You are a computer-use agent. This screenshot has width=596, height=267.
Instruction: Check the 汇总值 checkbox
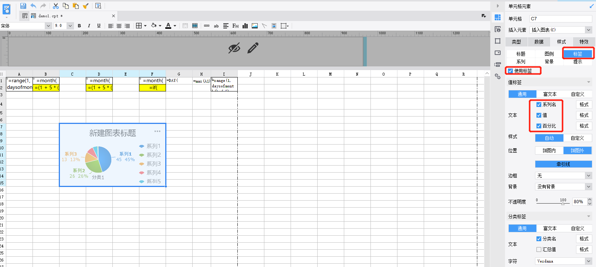coord(539,249)
